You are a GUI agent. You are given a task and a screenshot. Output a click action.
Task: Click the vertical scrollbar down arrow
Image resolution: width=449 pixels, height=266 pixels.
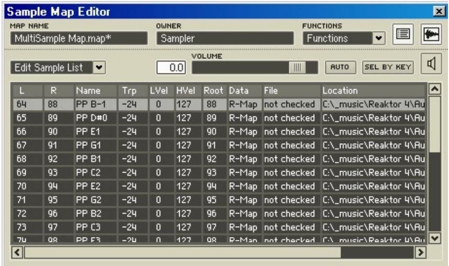coord(434,238)
